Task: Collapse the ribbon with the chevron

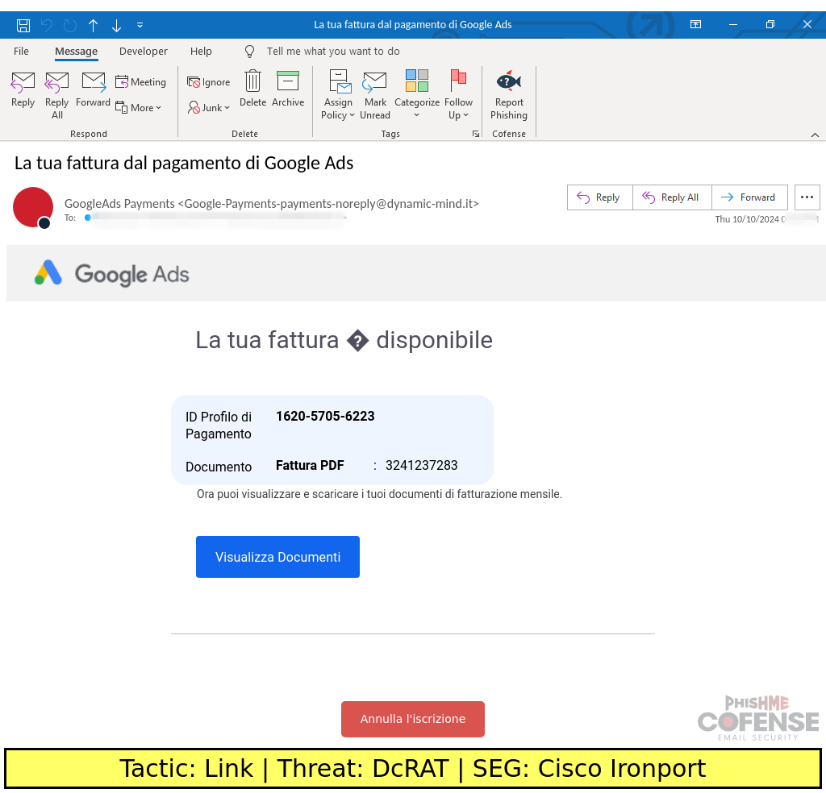Action: pyautogui.click(x=816, y=135)
